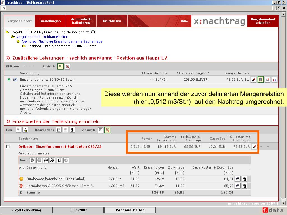The width and height of the screenshot is (287, 215).
Task: Switch to the Projektverwaltung bottom tab
Action: pyautogui.click(x=26, y=210)
